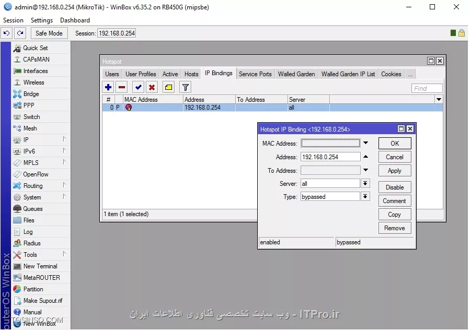Expand the IPv6 submenu in sidebar

pyautogui.click(x=64, y=150)
